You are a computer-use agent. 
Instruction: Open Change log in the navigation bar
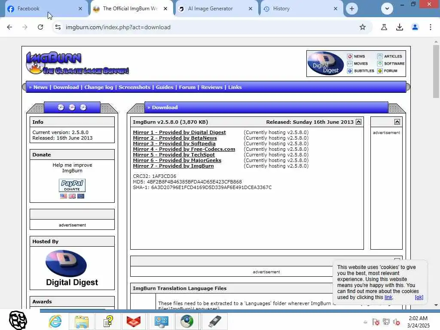click(99, 87)
